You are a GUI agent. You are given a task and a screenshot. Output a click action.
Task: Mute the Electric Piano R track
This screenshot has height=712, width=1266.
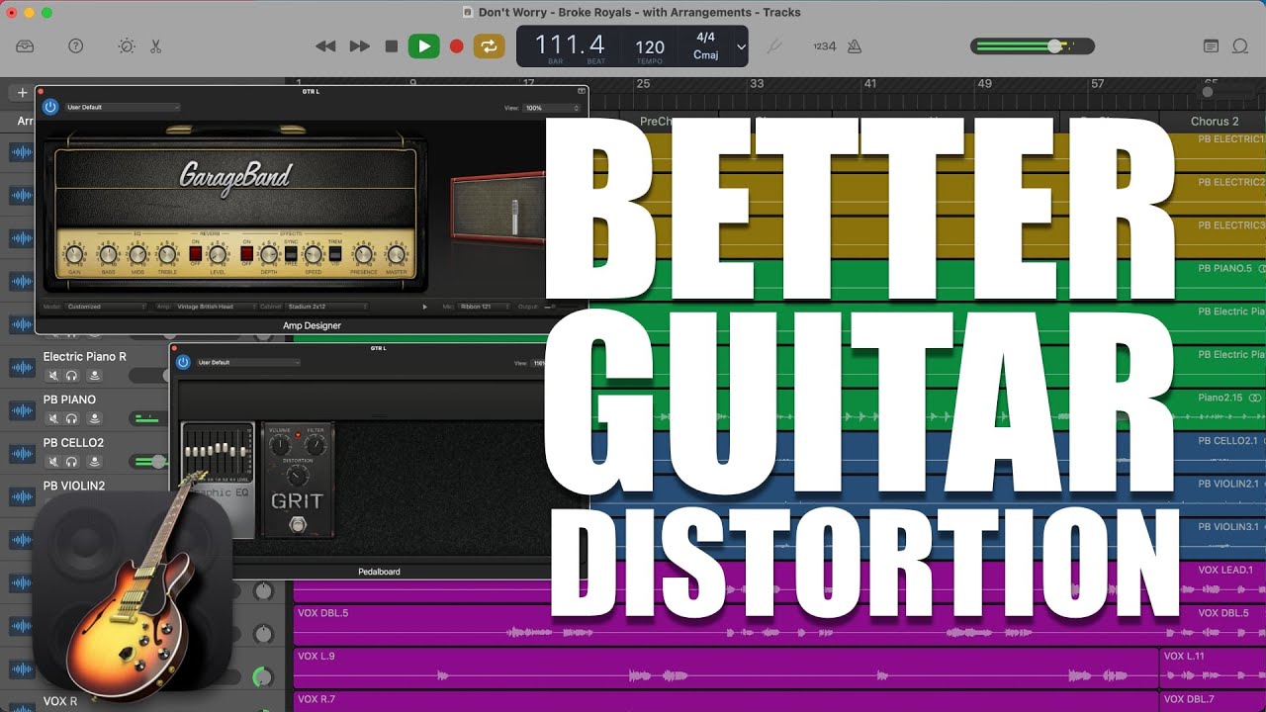pos(51,376)
